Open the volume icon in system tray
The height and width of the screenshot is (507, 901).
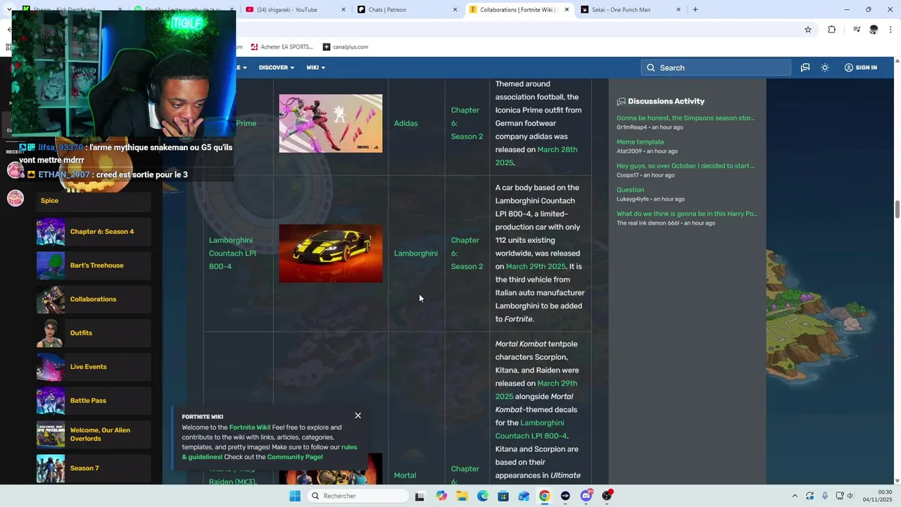(x=850, y=496)
